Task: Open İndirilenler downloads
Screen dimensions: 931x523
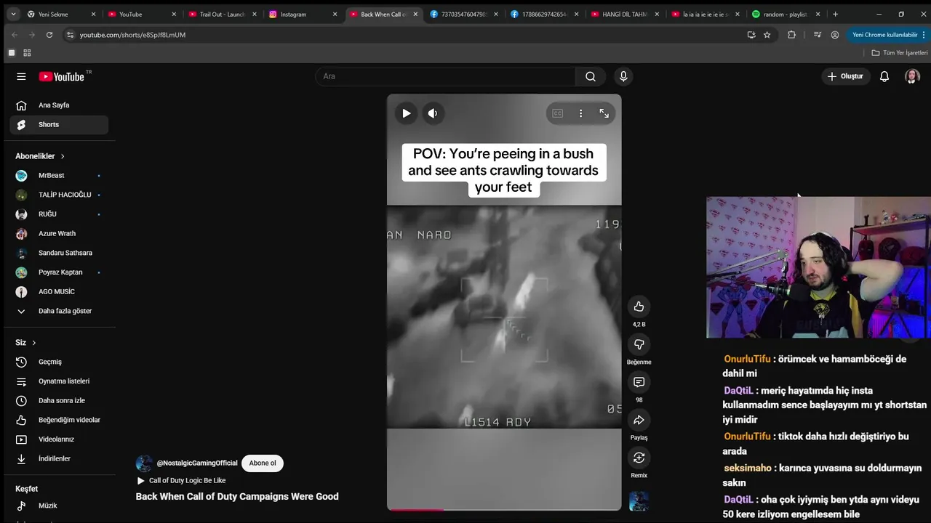Action: (59, 459)
